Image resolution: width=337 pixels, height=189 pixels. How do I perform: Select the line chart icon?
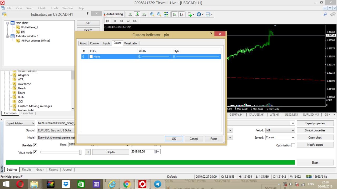(x=144, y=14)
